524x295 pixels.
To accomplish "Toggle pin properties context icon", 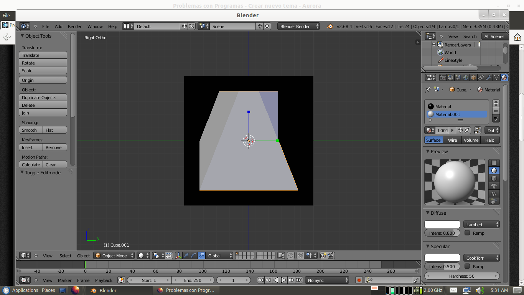I will (428, 89).
